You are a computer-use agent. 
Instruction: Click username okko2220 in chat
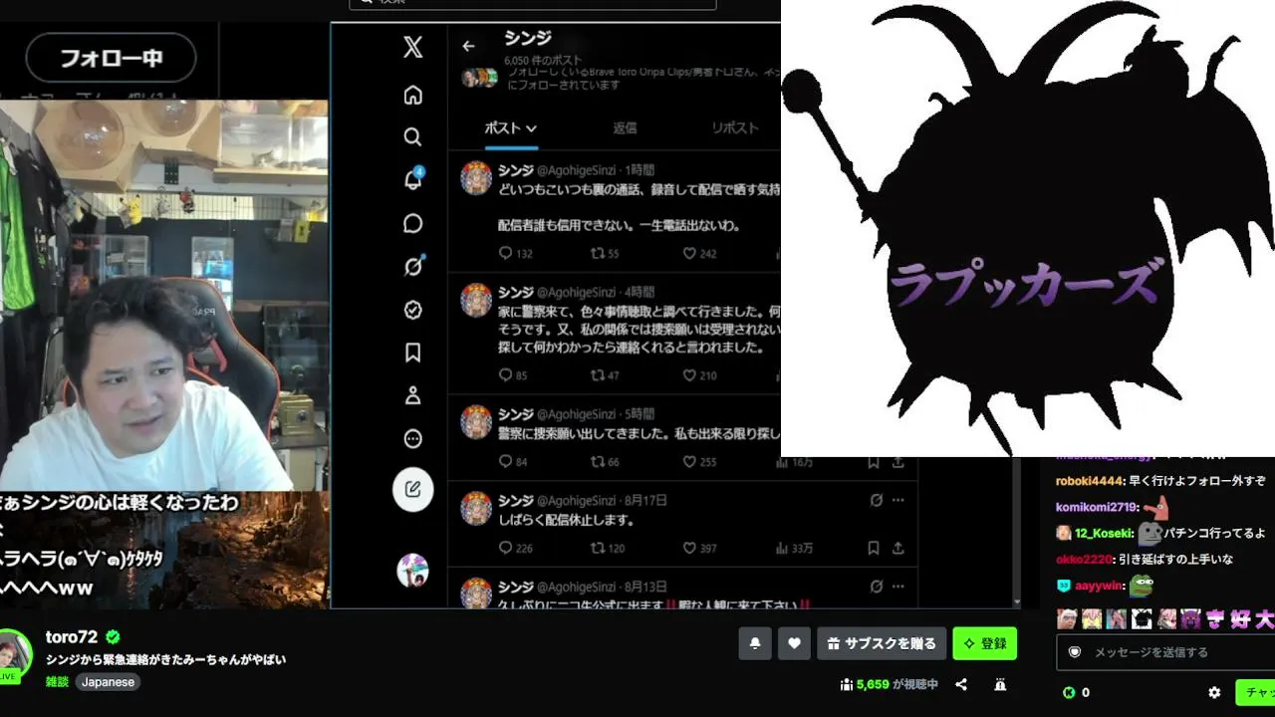coord(1084,559)
